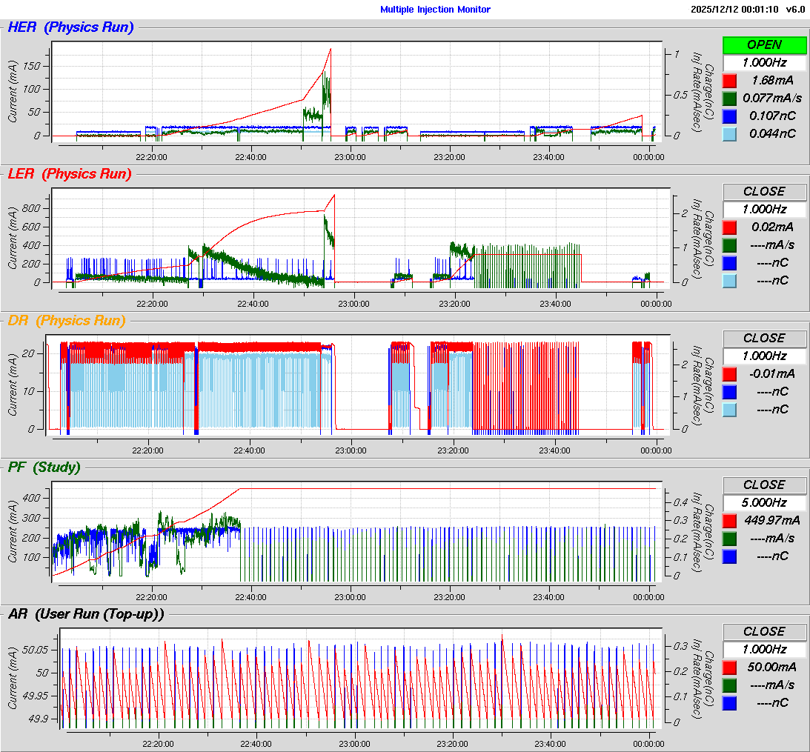Click the red swatch beside -0.01mA in DR
This screenshot has height=752, width=810.
pos(729,373)
